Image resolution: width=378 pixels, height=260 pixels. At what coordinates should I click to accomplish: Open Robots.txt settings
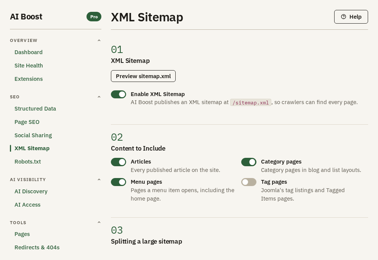27,161
